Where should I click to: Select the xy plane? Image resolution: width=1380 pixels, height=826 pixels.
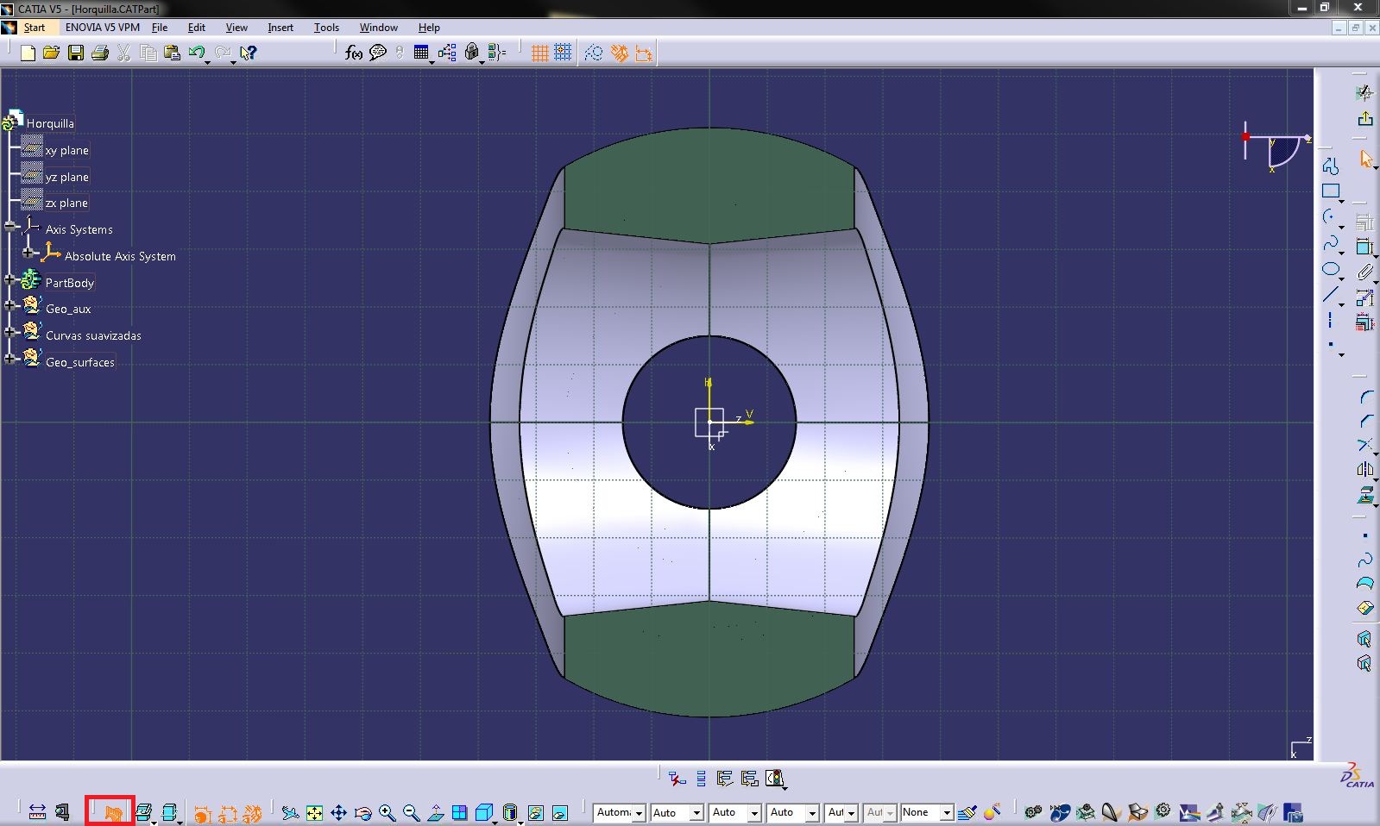click(66, 150)
